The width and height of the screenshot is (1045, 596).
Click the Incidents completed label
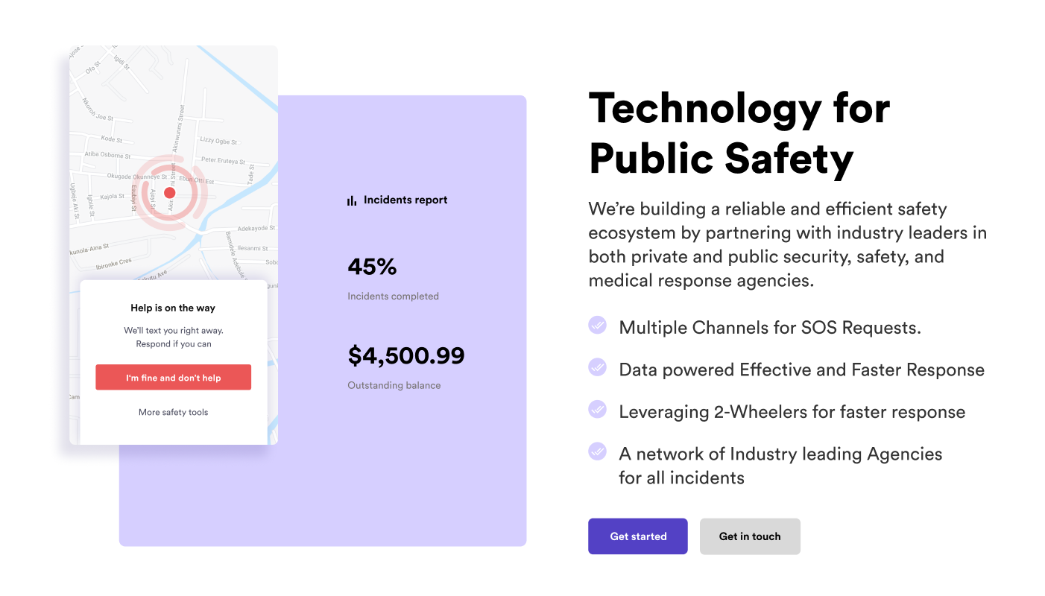pyautogui.click(x=393, y=296)
